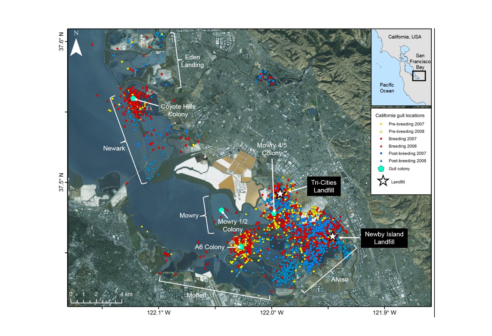Click the Tri-Cities Landfill star marker on the map
The height and width of the screenshot is (336, 492).
tap(280, 194)
